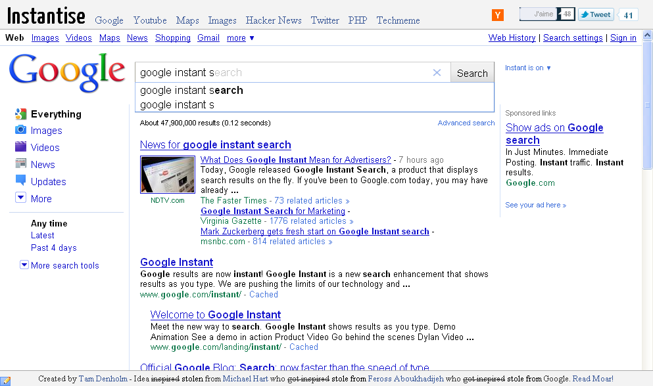Click the orange Hacker News Y icon
Screen dimensions: 653x386
498,15
